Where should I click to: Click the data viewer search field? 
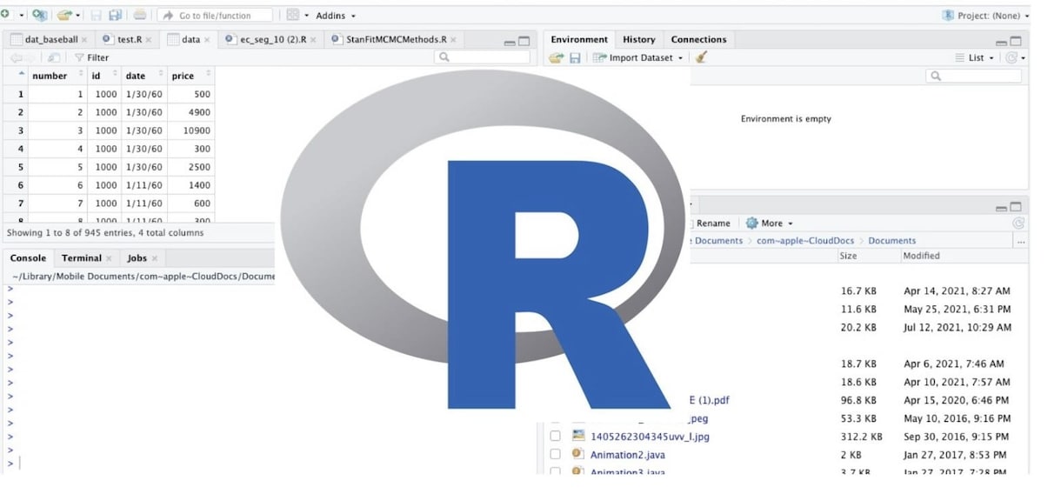coord(482,57)
